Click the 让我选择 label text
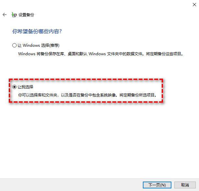The height and width of the screenshot is (191, 199). tap(25, 87)
